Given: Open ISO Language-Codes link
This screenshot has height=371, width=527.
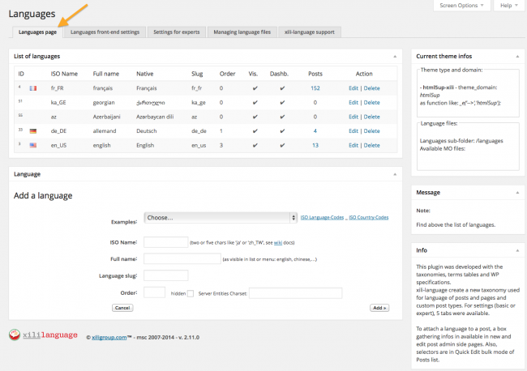Looking at the screenshot, I should pyautogui.click(x=322, y=218).
